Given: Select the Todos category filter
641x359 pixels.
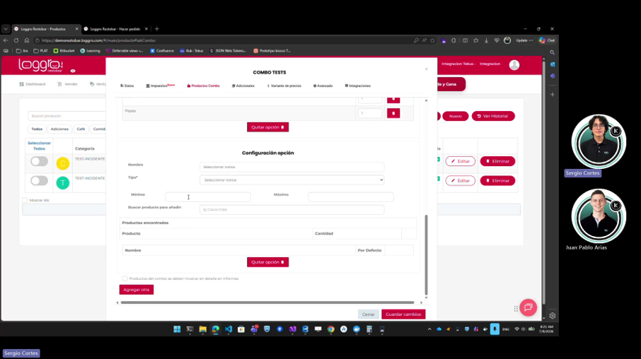Looking at the screenshot, I should [x=37, y=129].
